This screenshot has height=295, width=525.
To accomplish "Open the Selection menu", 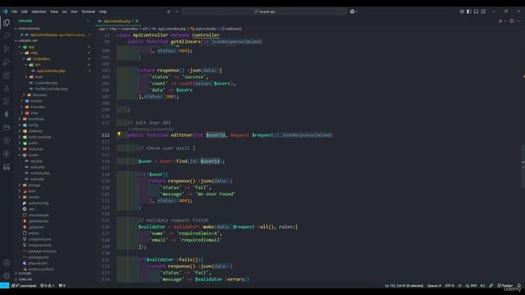I will point(39,11).
